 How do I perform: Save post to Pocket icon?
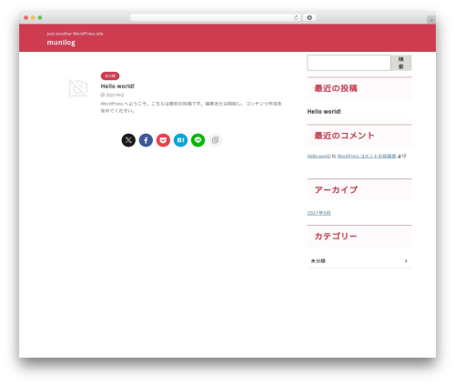[x=163, y=140]
